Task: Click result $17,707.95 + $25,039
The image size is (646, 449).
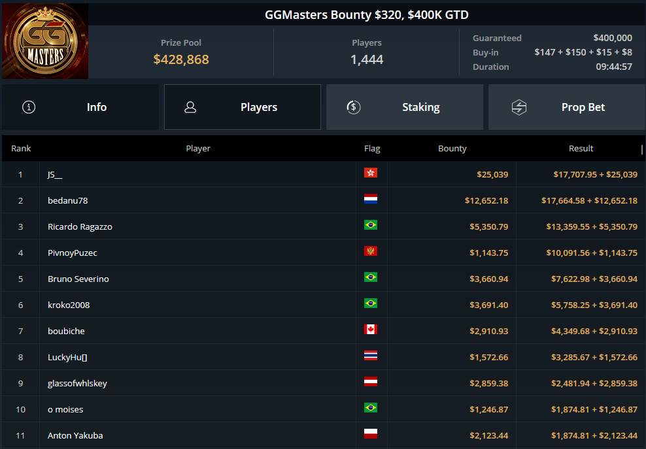Action: [x=595, y=175]
